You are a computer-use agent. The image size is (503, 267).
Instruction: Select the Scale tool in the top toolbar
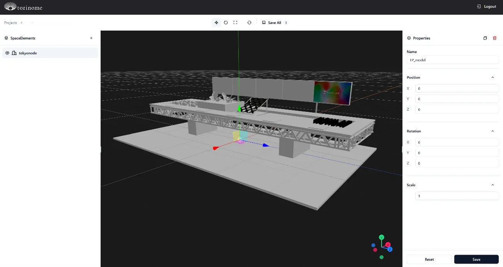tap(235, 22)
